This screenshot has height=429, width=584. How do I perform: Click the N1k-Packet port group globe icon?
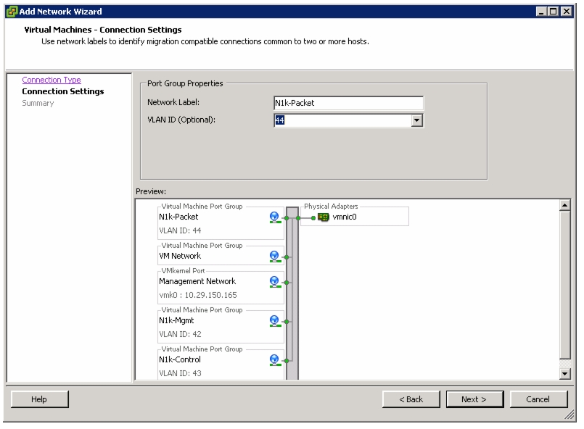[275, 217]
